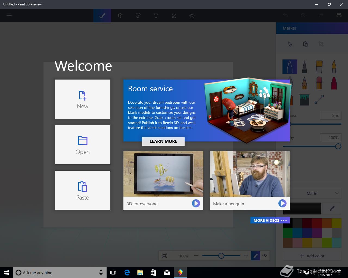Image resolution: width=348 pixels, height=278 pixels.
Task: Open the Remix 3D community icon
Action: coord(339,15)
